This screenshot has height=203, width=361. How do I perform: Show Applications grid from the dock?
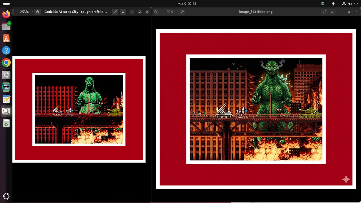pyautogui.click(x=6, y=197)
